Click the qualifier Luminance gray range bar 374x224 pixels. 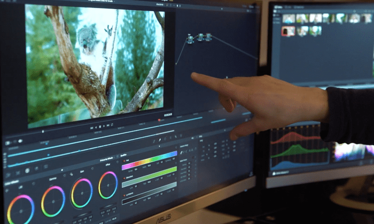(x=149, y=193)
